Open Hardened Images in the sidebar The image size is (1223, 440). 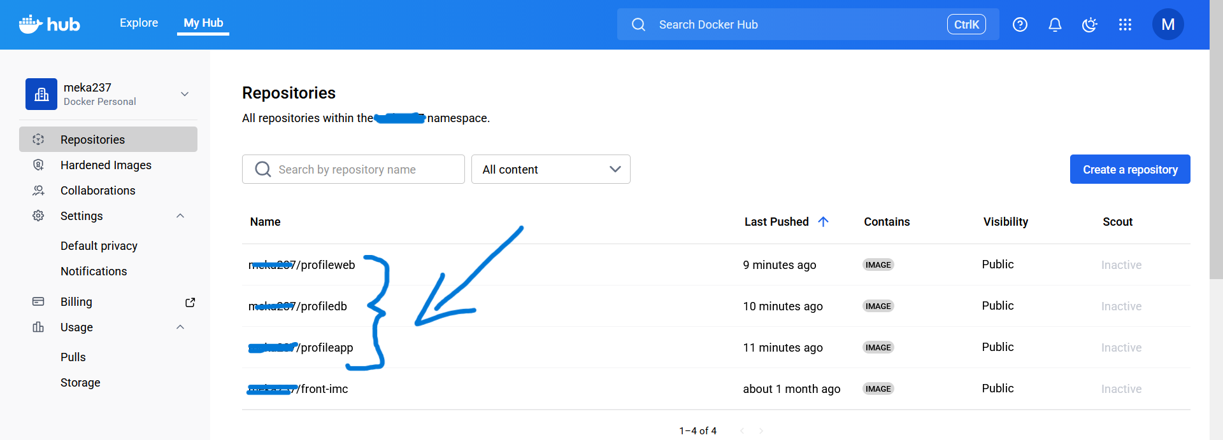click(106, 165)
